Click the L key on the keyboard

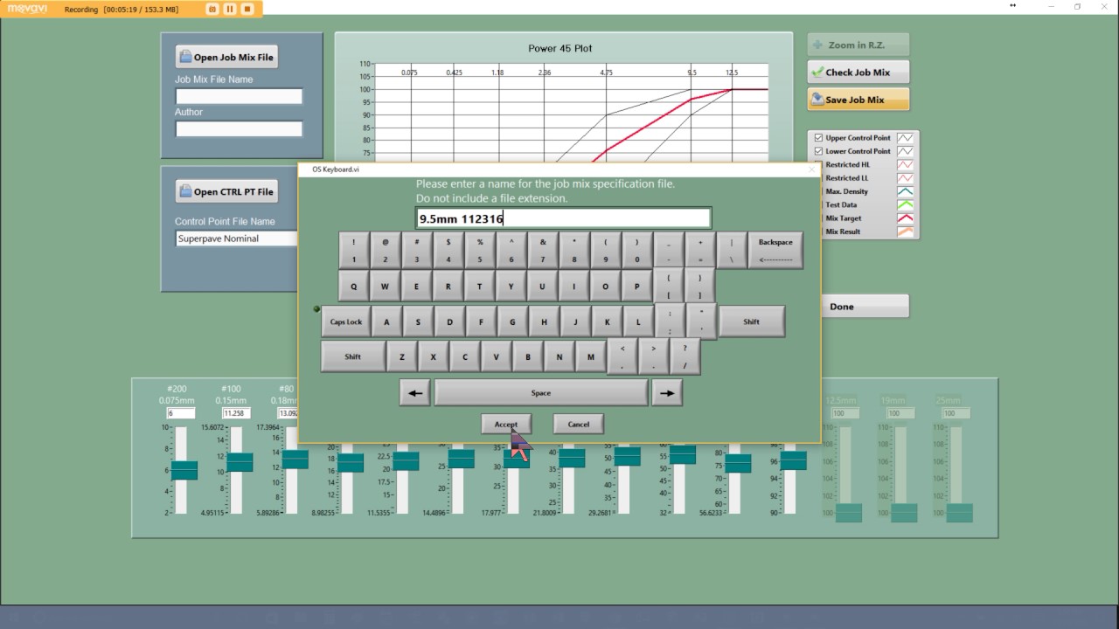click(x=638, y=321)
